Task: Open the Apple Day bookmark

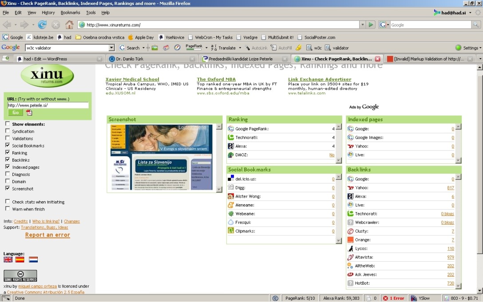Action: click(141, 37)
